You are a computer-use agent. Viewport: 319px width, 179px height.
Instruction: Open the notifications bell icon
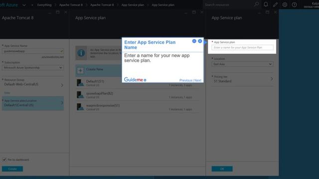point(266,4)
